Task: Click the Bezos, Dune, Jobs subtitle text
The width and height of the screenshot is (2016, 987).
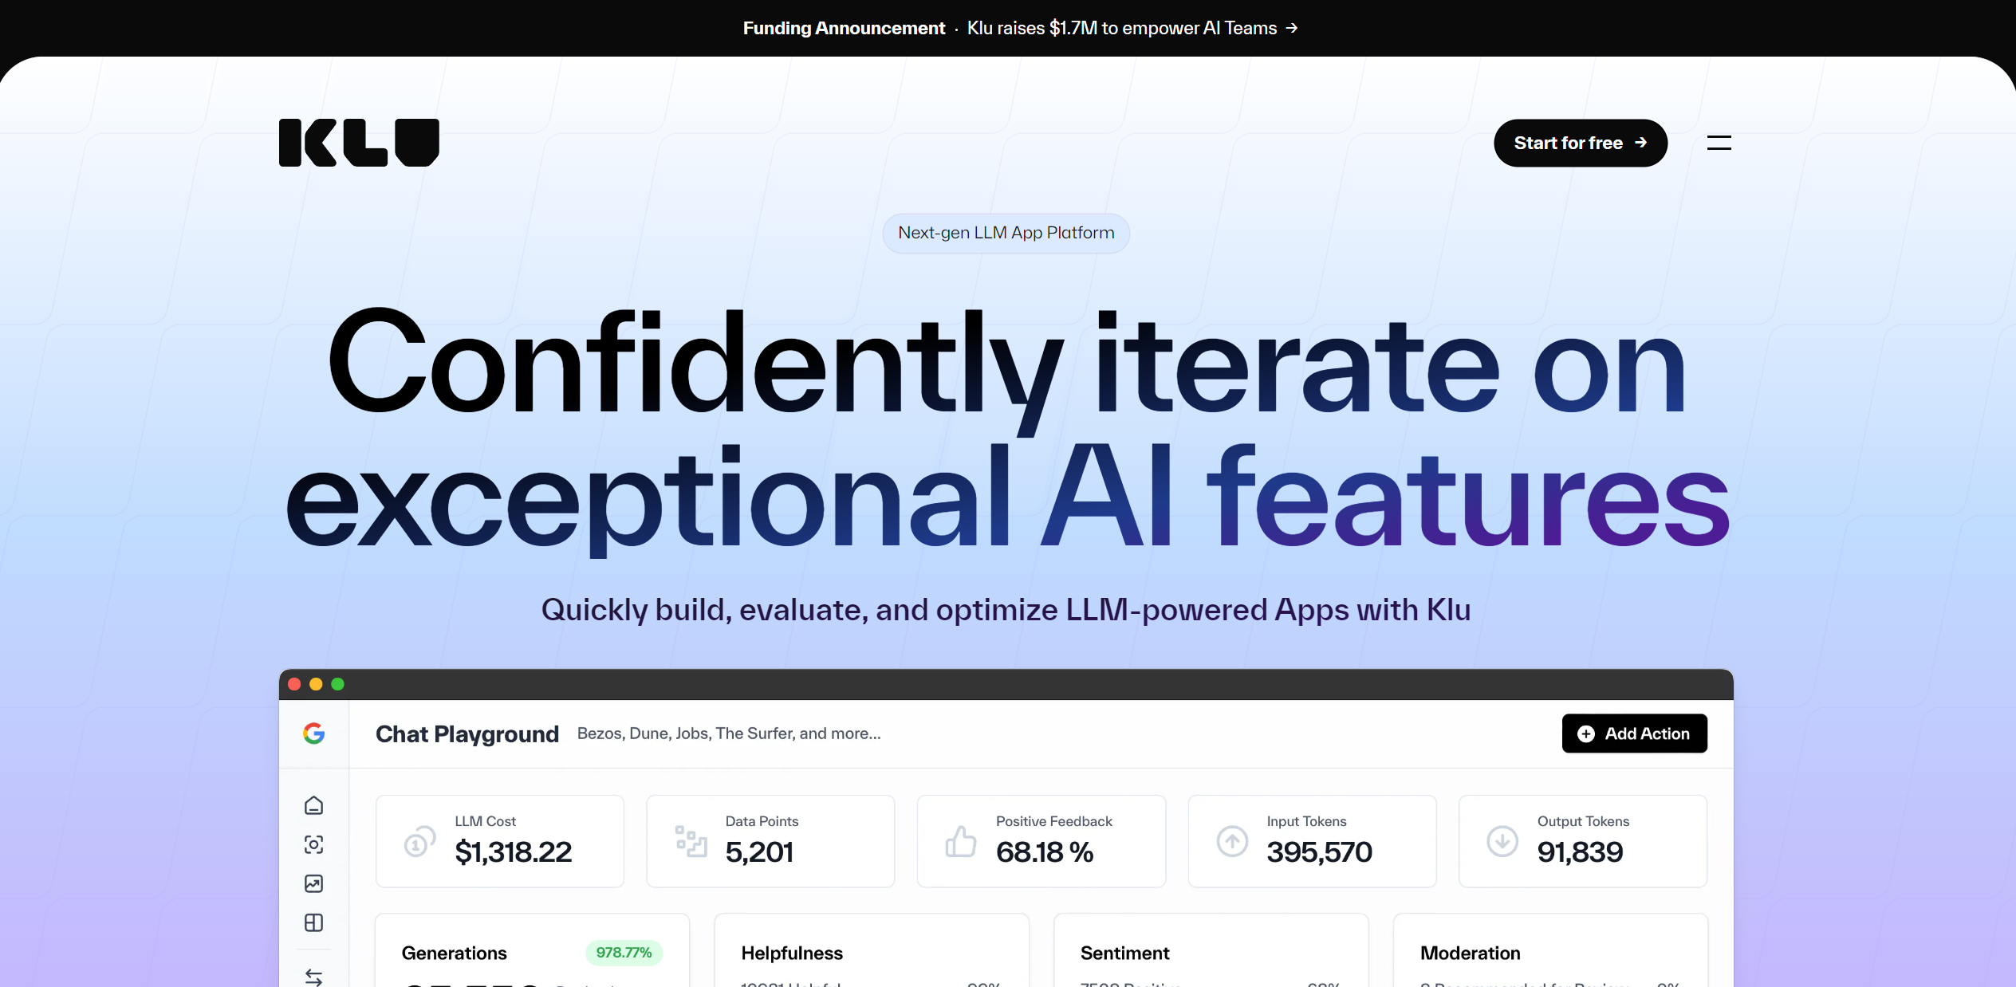Action: point(729,733)
